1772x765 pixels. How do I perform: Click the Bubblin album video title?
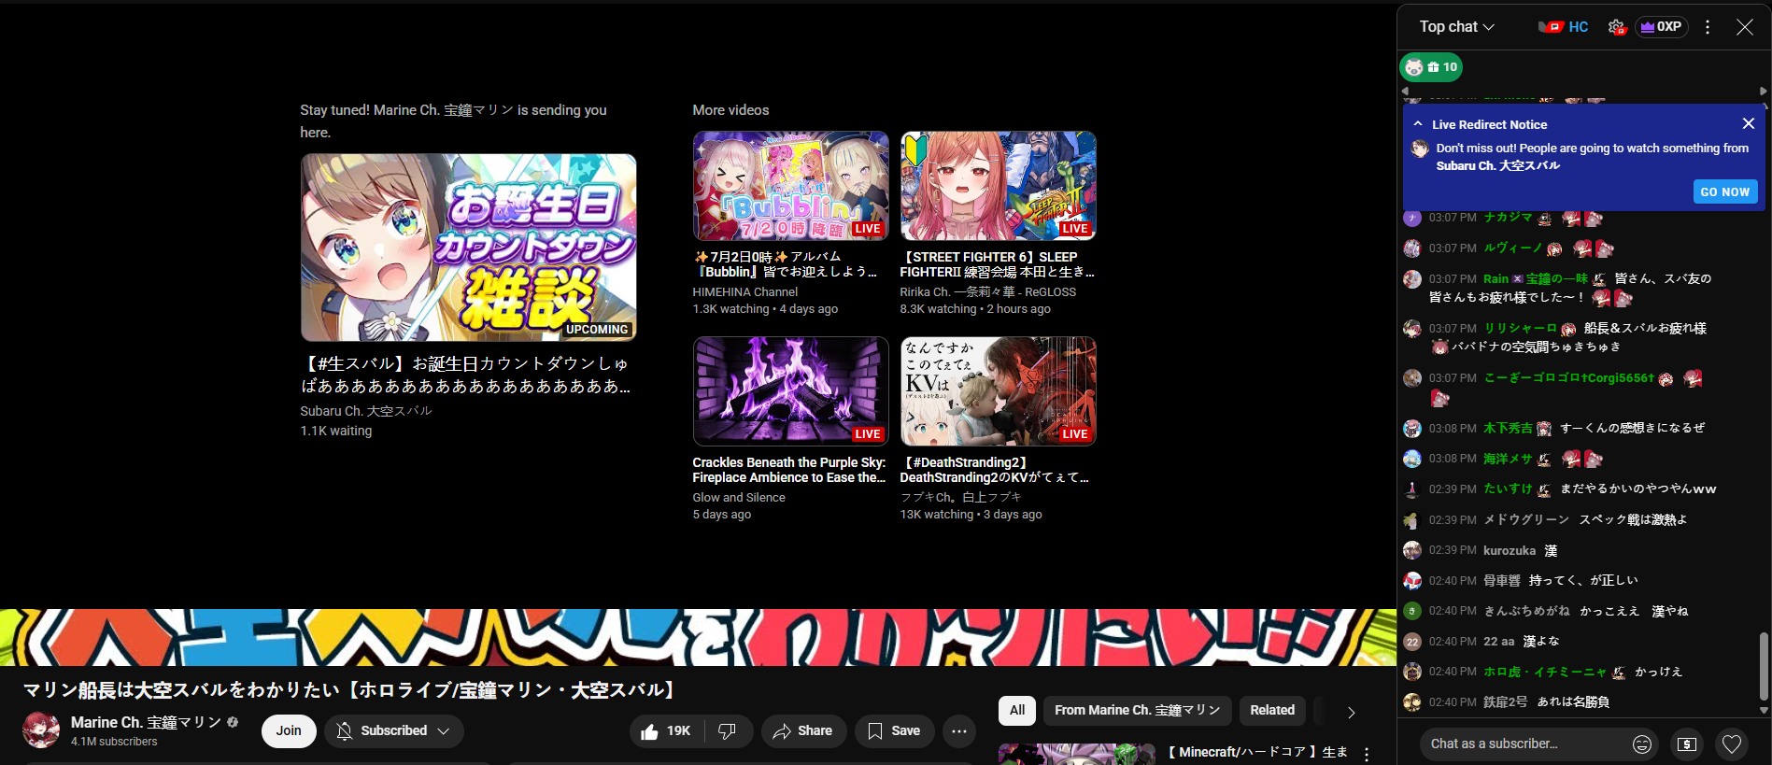click(785, 264)
